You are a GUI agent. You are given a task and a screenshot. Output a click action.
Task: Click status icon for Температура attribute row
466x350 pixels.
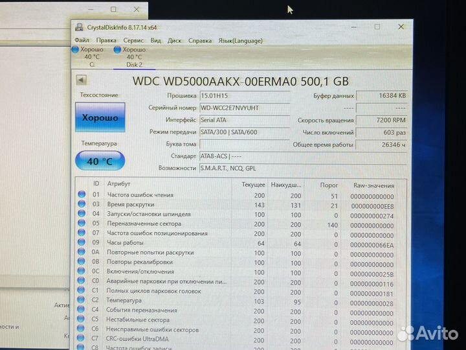(x=81, y=299)
